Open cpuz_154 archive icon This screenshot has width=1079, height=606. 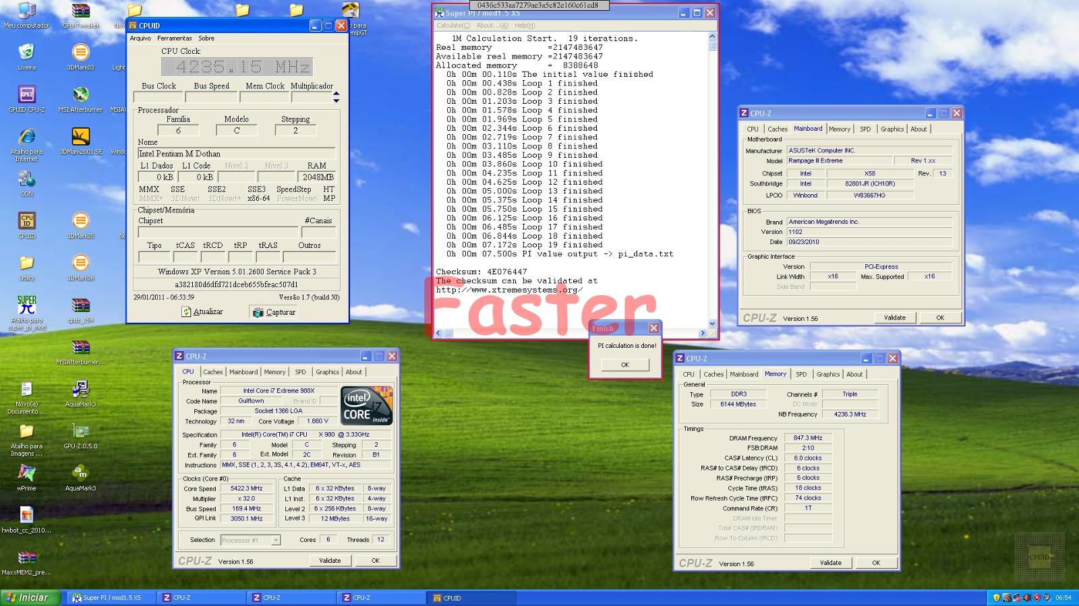tap(80, 310)
